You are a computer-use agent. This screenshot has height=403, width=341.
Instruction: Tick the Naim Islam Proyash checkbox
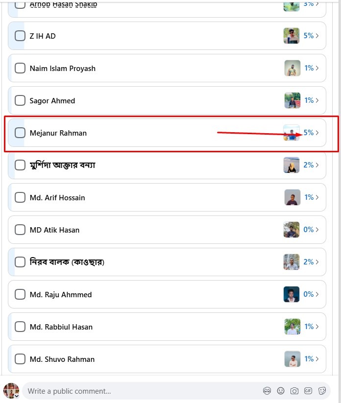click(20, 68)
